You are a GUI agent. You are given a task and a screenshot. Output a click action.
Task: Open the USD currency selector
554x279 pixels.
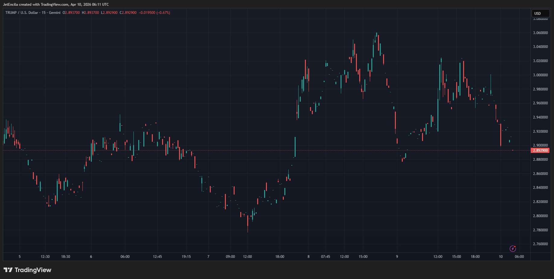point(540,13)
